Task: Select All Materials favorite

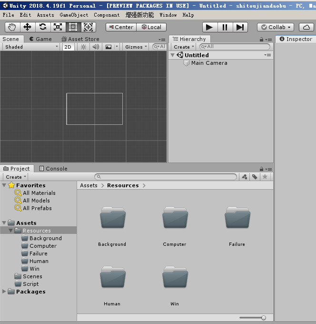Action: tap(39, 193)
